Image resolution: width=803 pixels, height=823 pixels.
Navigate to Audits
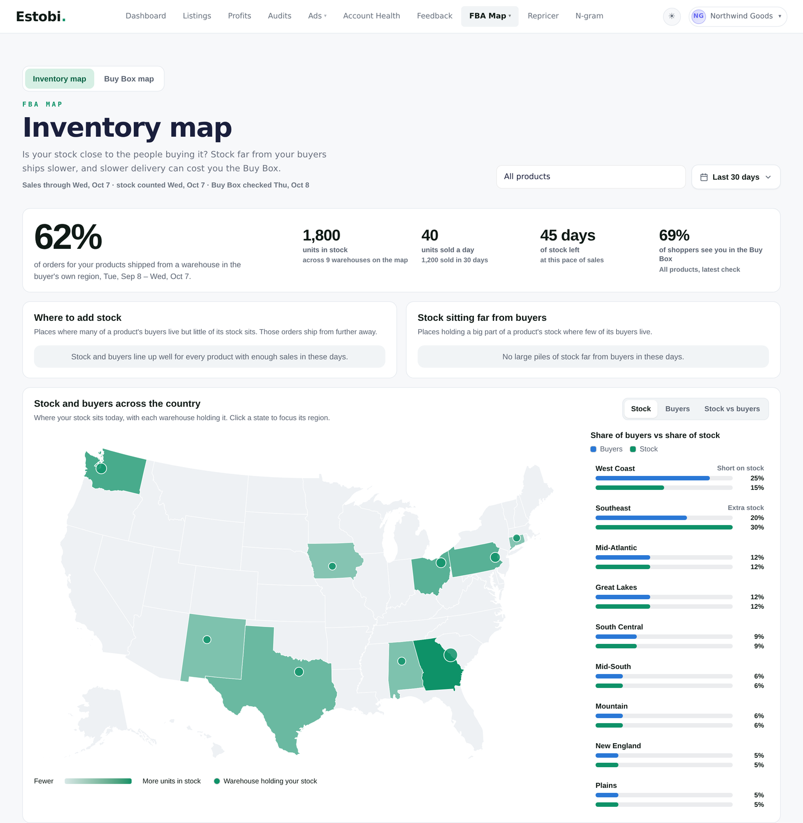[x=279, y=16]
